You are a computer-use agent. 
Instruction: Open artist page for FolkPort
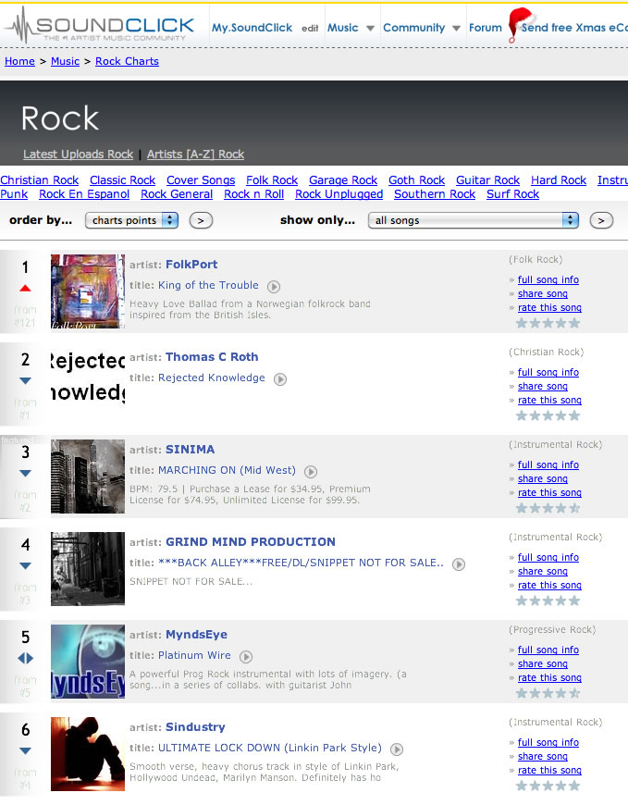pos(191,265)
